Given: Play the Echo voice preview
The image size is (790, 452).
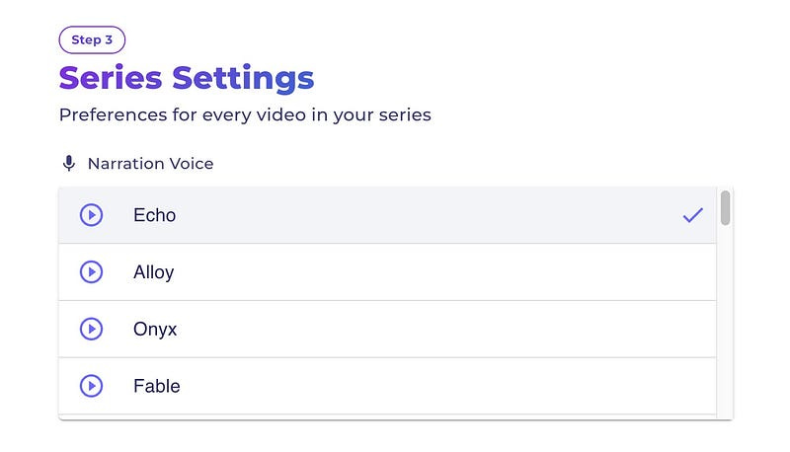Looking at the screenshot, I should pos(91,215).
